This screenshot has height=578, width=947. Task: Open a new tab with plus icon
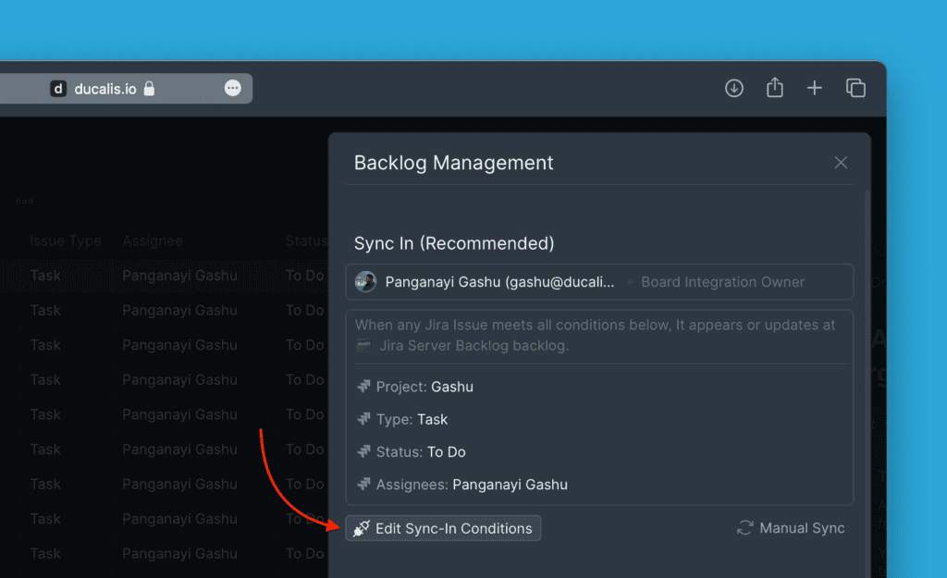coord(815,88)
